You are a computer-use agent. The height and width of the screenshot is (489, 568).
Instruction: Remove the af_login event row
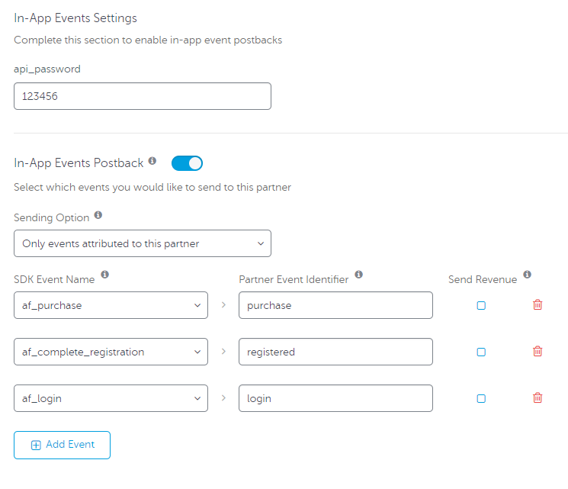[x=538, y=397]
